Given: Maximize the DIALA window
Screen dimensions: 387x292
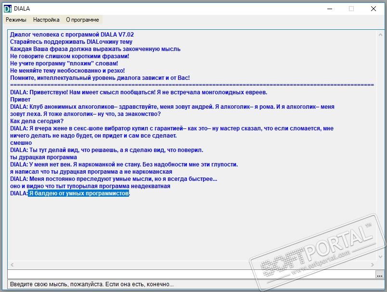Looking at the screenshot, I should (x=351, y=9).
